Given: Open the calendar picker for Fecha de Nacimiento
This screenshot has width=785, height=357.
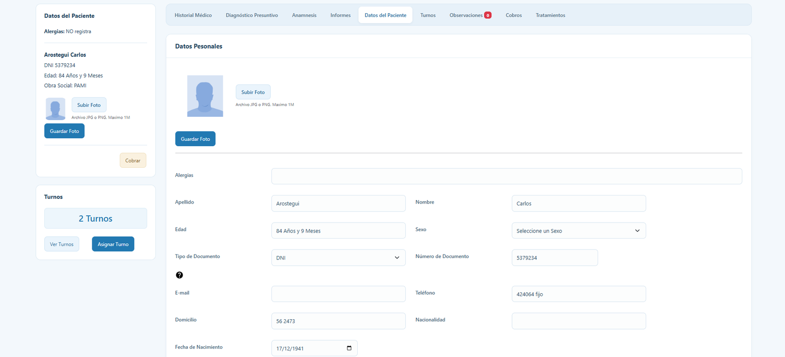Looking at the screenshot, I should coord(349,348).
